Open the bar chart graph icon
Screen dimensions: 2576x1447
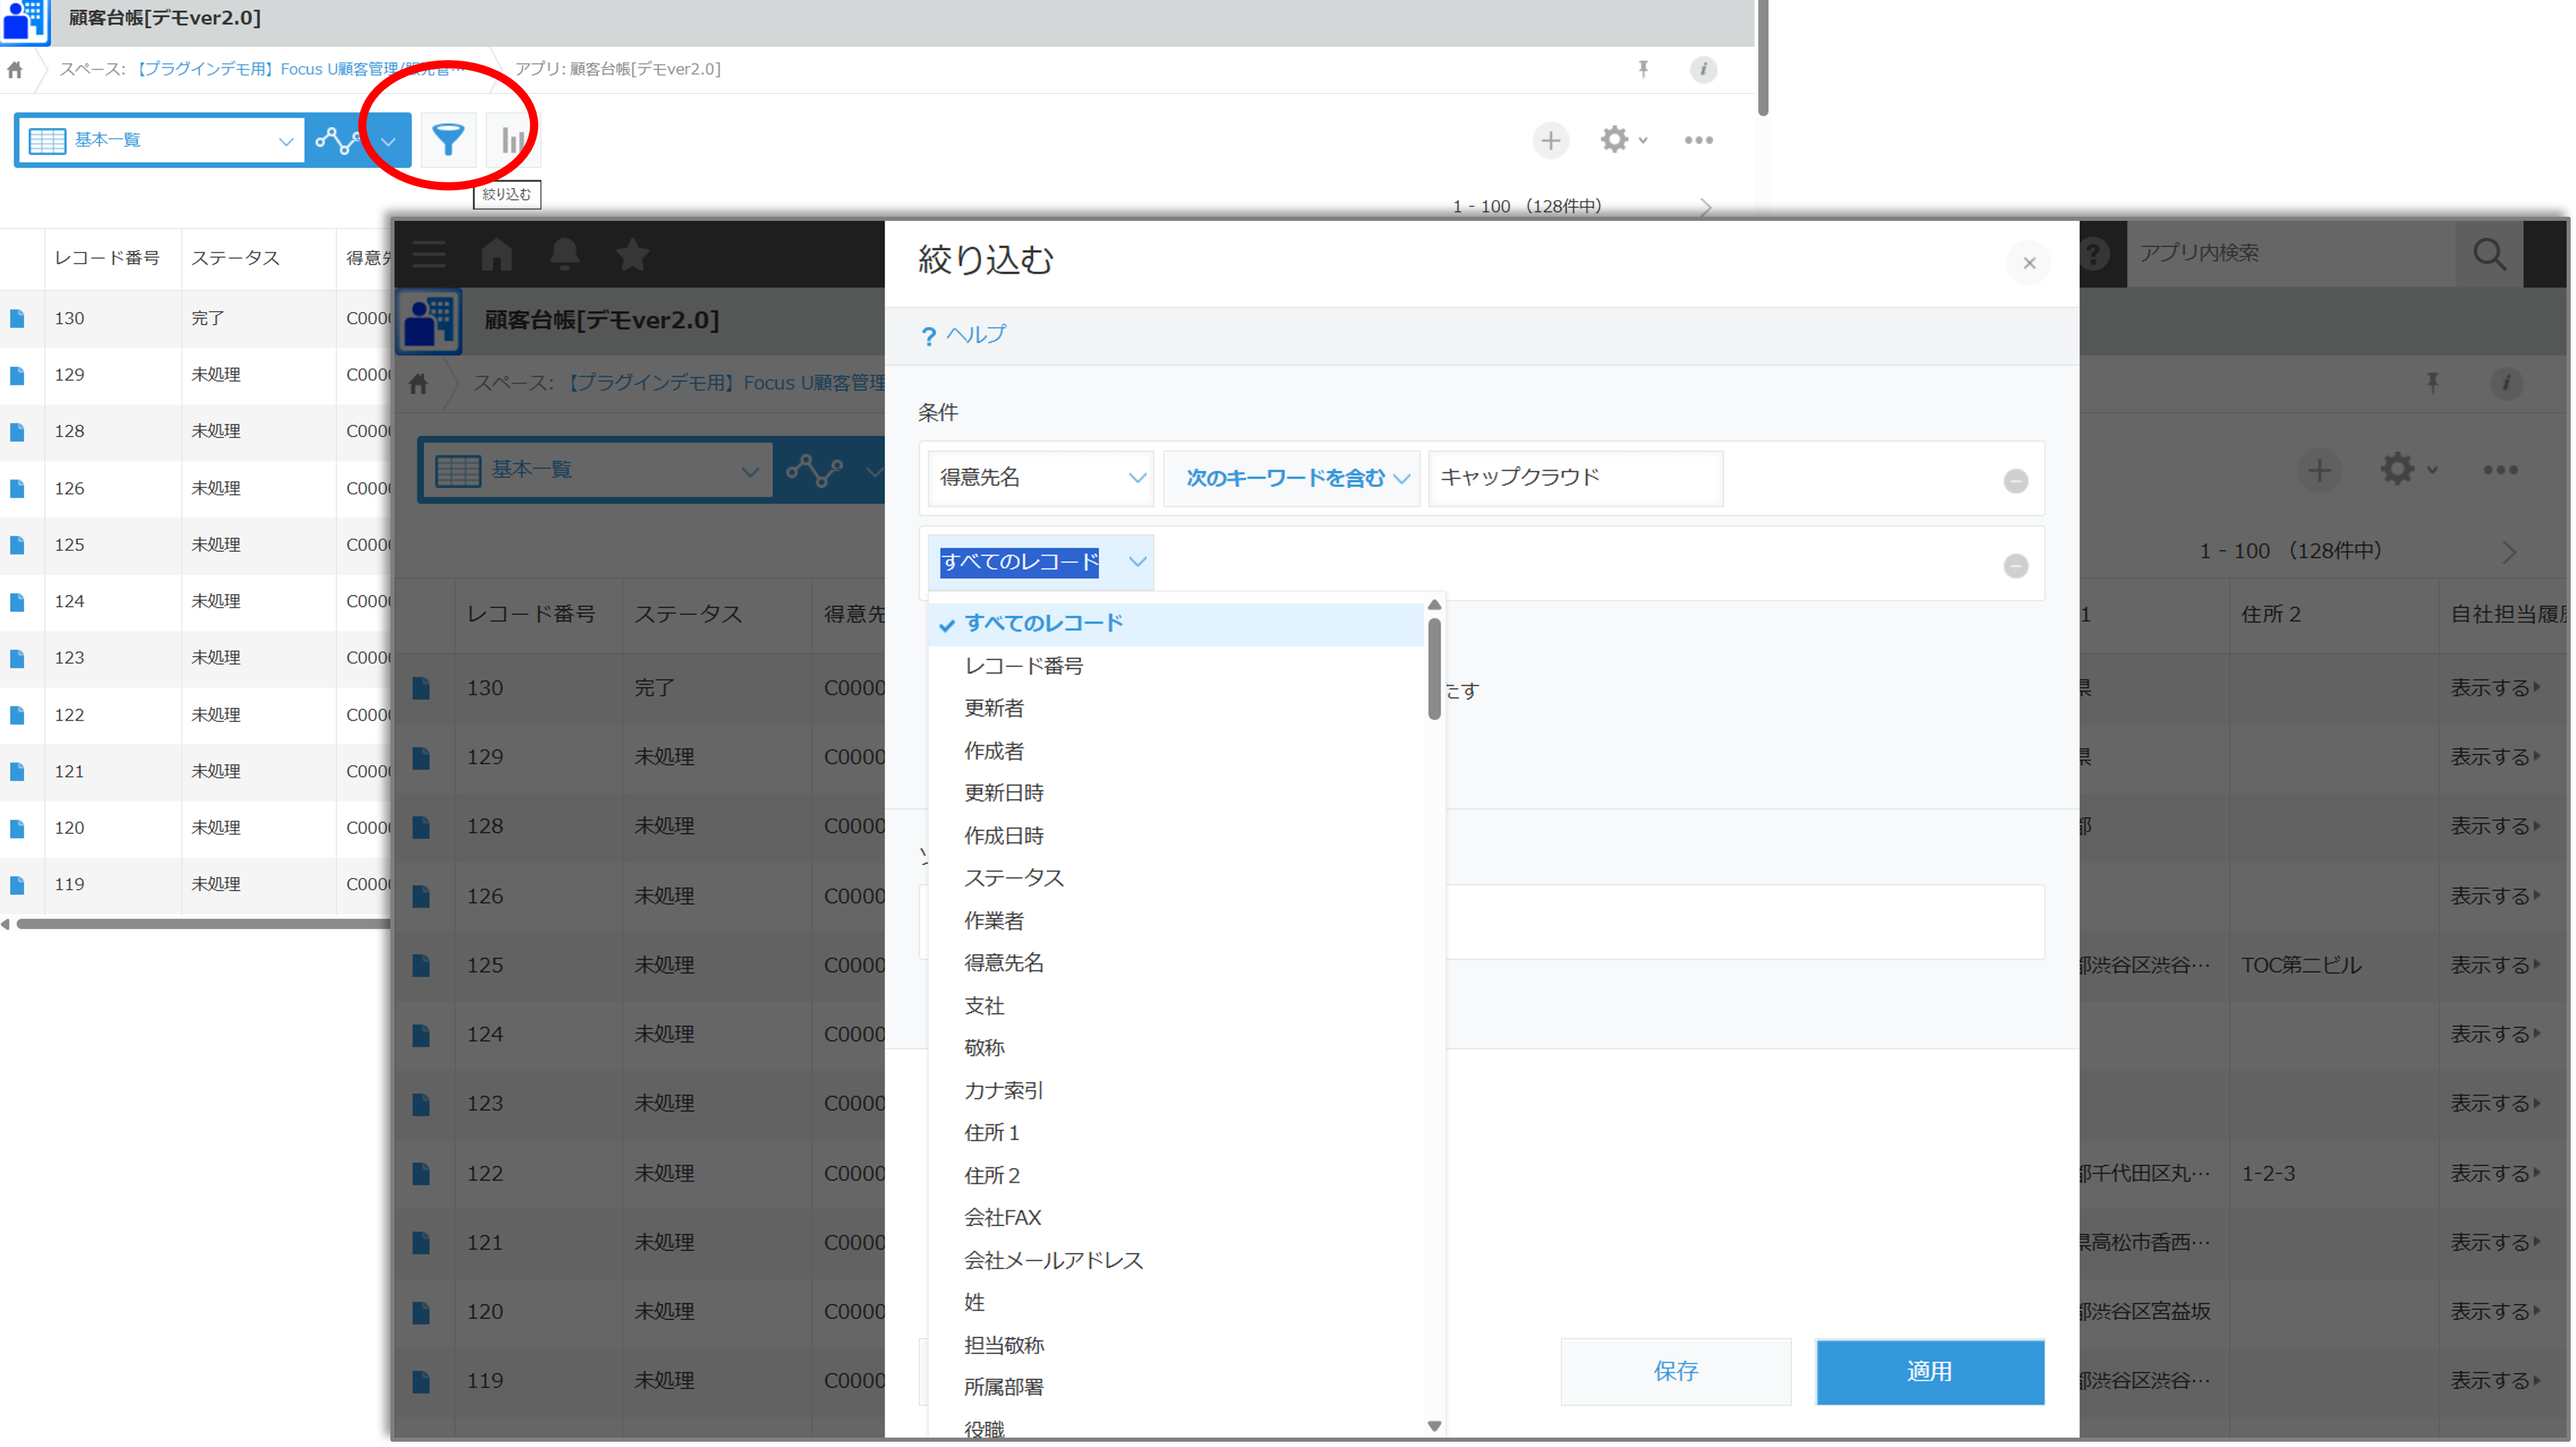click(x=512, y=140)
